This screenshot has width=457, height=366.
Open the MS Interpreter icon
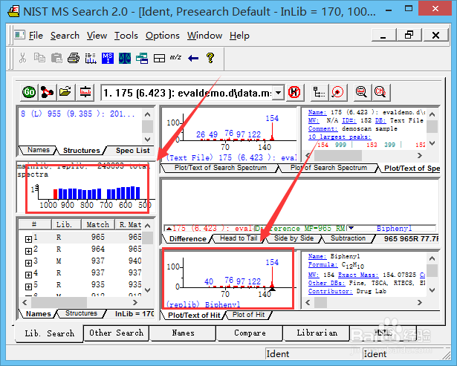[x=108, y=58]
